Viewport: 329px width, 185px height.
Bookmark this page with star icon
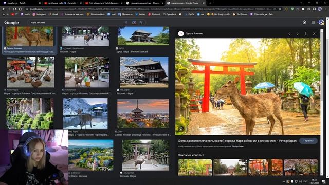point(280,9)
